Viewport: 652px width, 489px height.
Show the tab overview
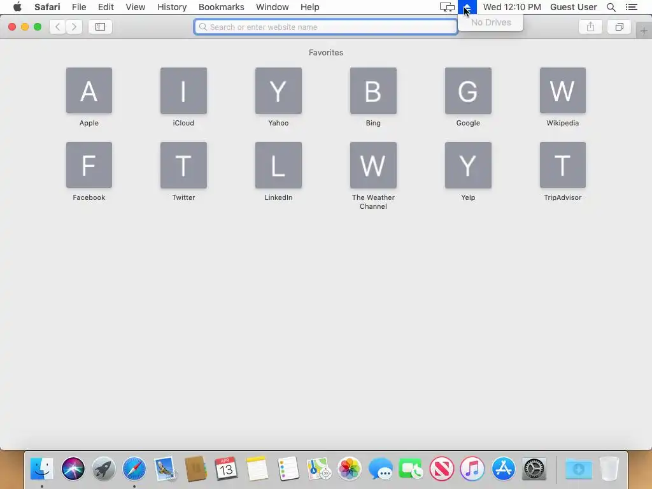coord(619,27)
